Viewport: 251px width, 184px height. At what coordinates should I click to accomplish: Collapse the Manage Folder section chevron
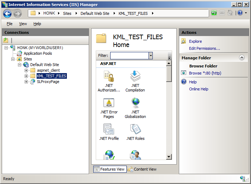click(x=242, y=58)
